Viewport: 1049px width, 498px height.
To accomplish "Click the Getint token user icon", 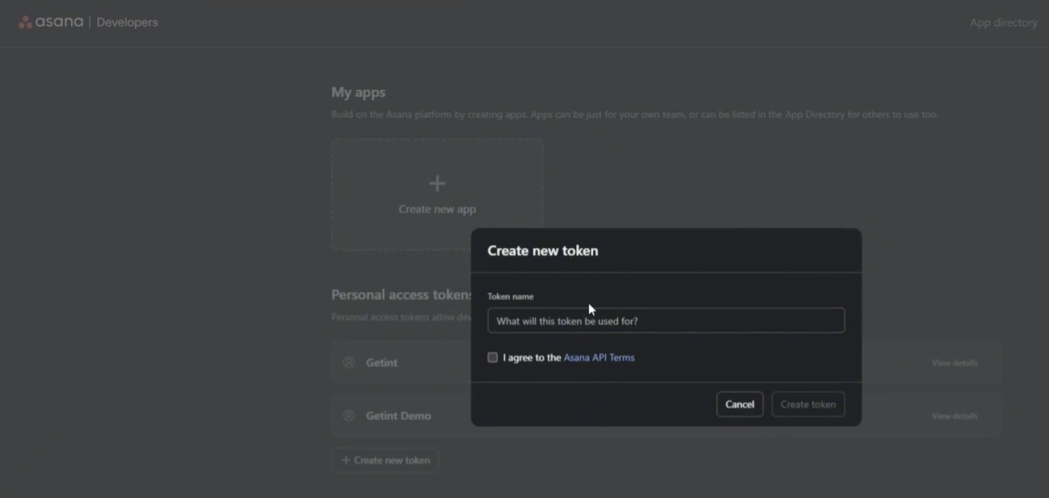I will point(349,362).
